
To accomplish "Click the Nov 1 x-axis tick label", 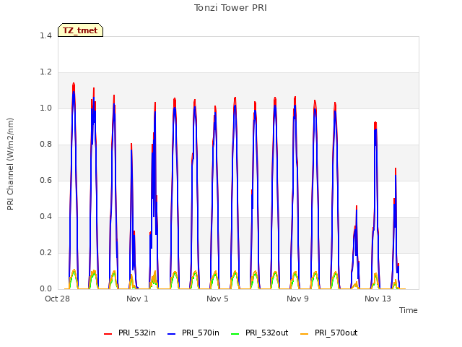I will pos(137,299).
